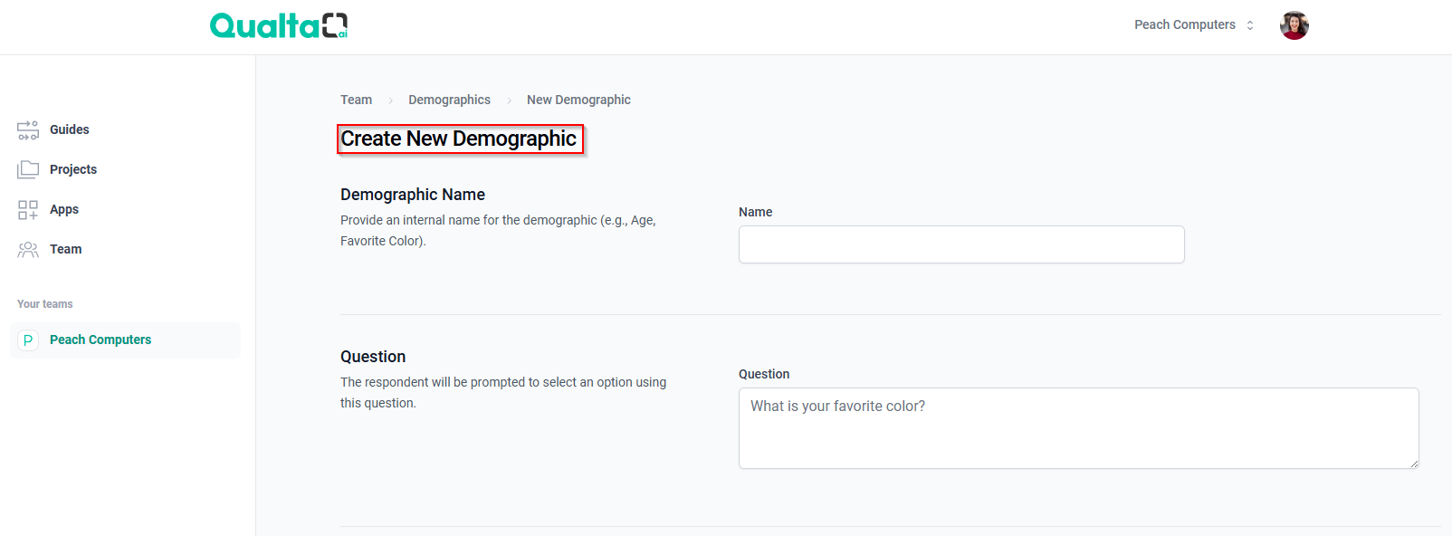Expand the Peach Computers team switcher
This screenshot has height=536, width=1452.
pos(1194,24)
